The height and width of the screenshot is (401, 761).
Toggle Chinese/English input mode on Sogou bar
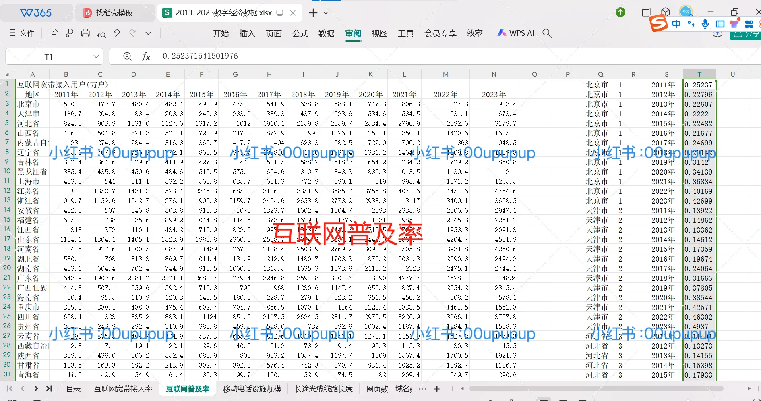coord(676,23)
